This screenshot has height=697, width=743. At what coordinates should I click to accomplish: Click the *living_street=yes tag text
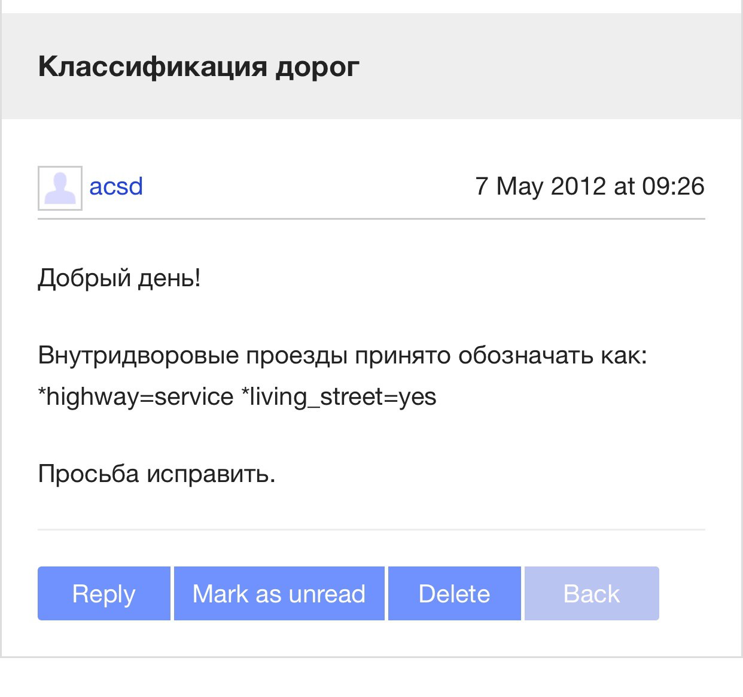coord(339,396)
